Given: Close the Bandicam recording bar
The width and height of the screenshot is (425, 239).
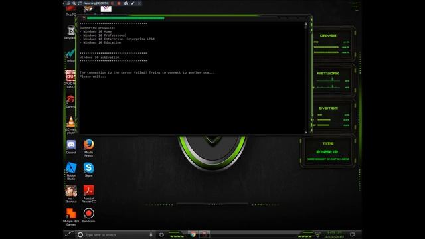Looking at the screenshot, I should [139, 3].
